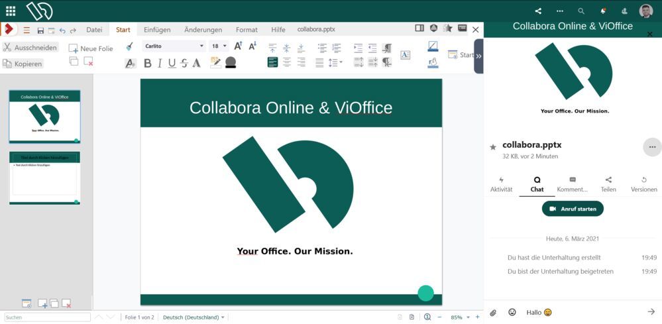662x324 pixels.
Task: Click the undo arrow icon
Action: pyautogui.click(x=62, y=30)
